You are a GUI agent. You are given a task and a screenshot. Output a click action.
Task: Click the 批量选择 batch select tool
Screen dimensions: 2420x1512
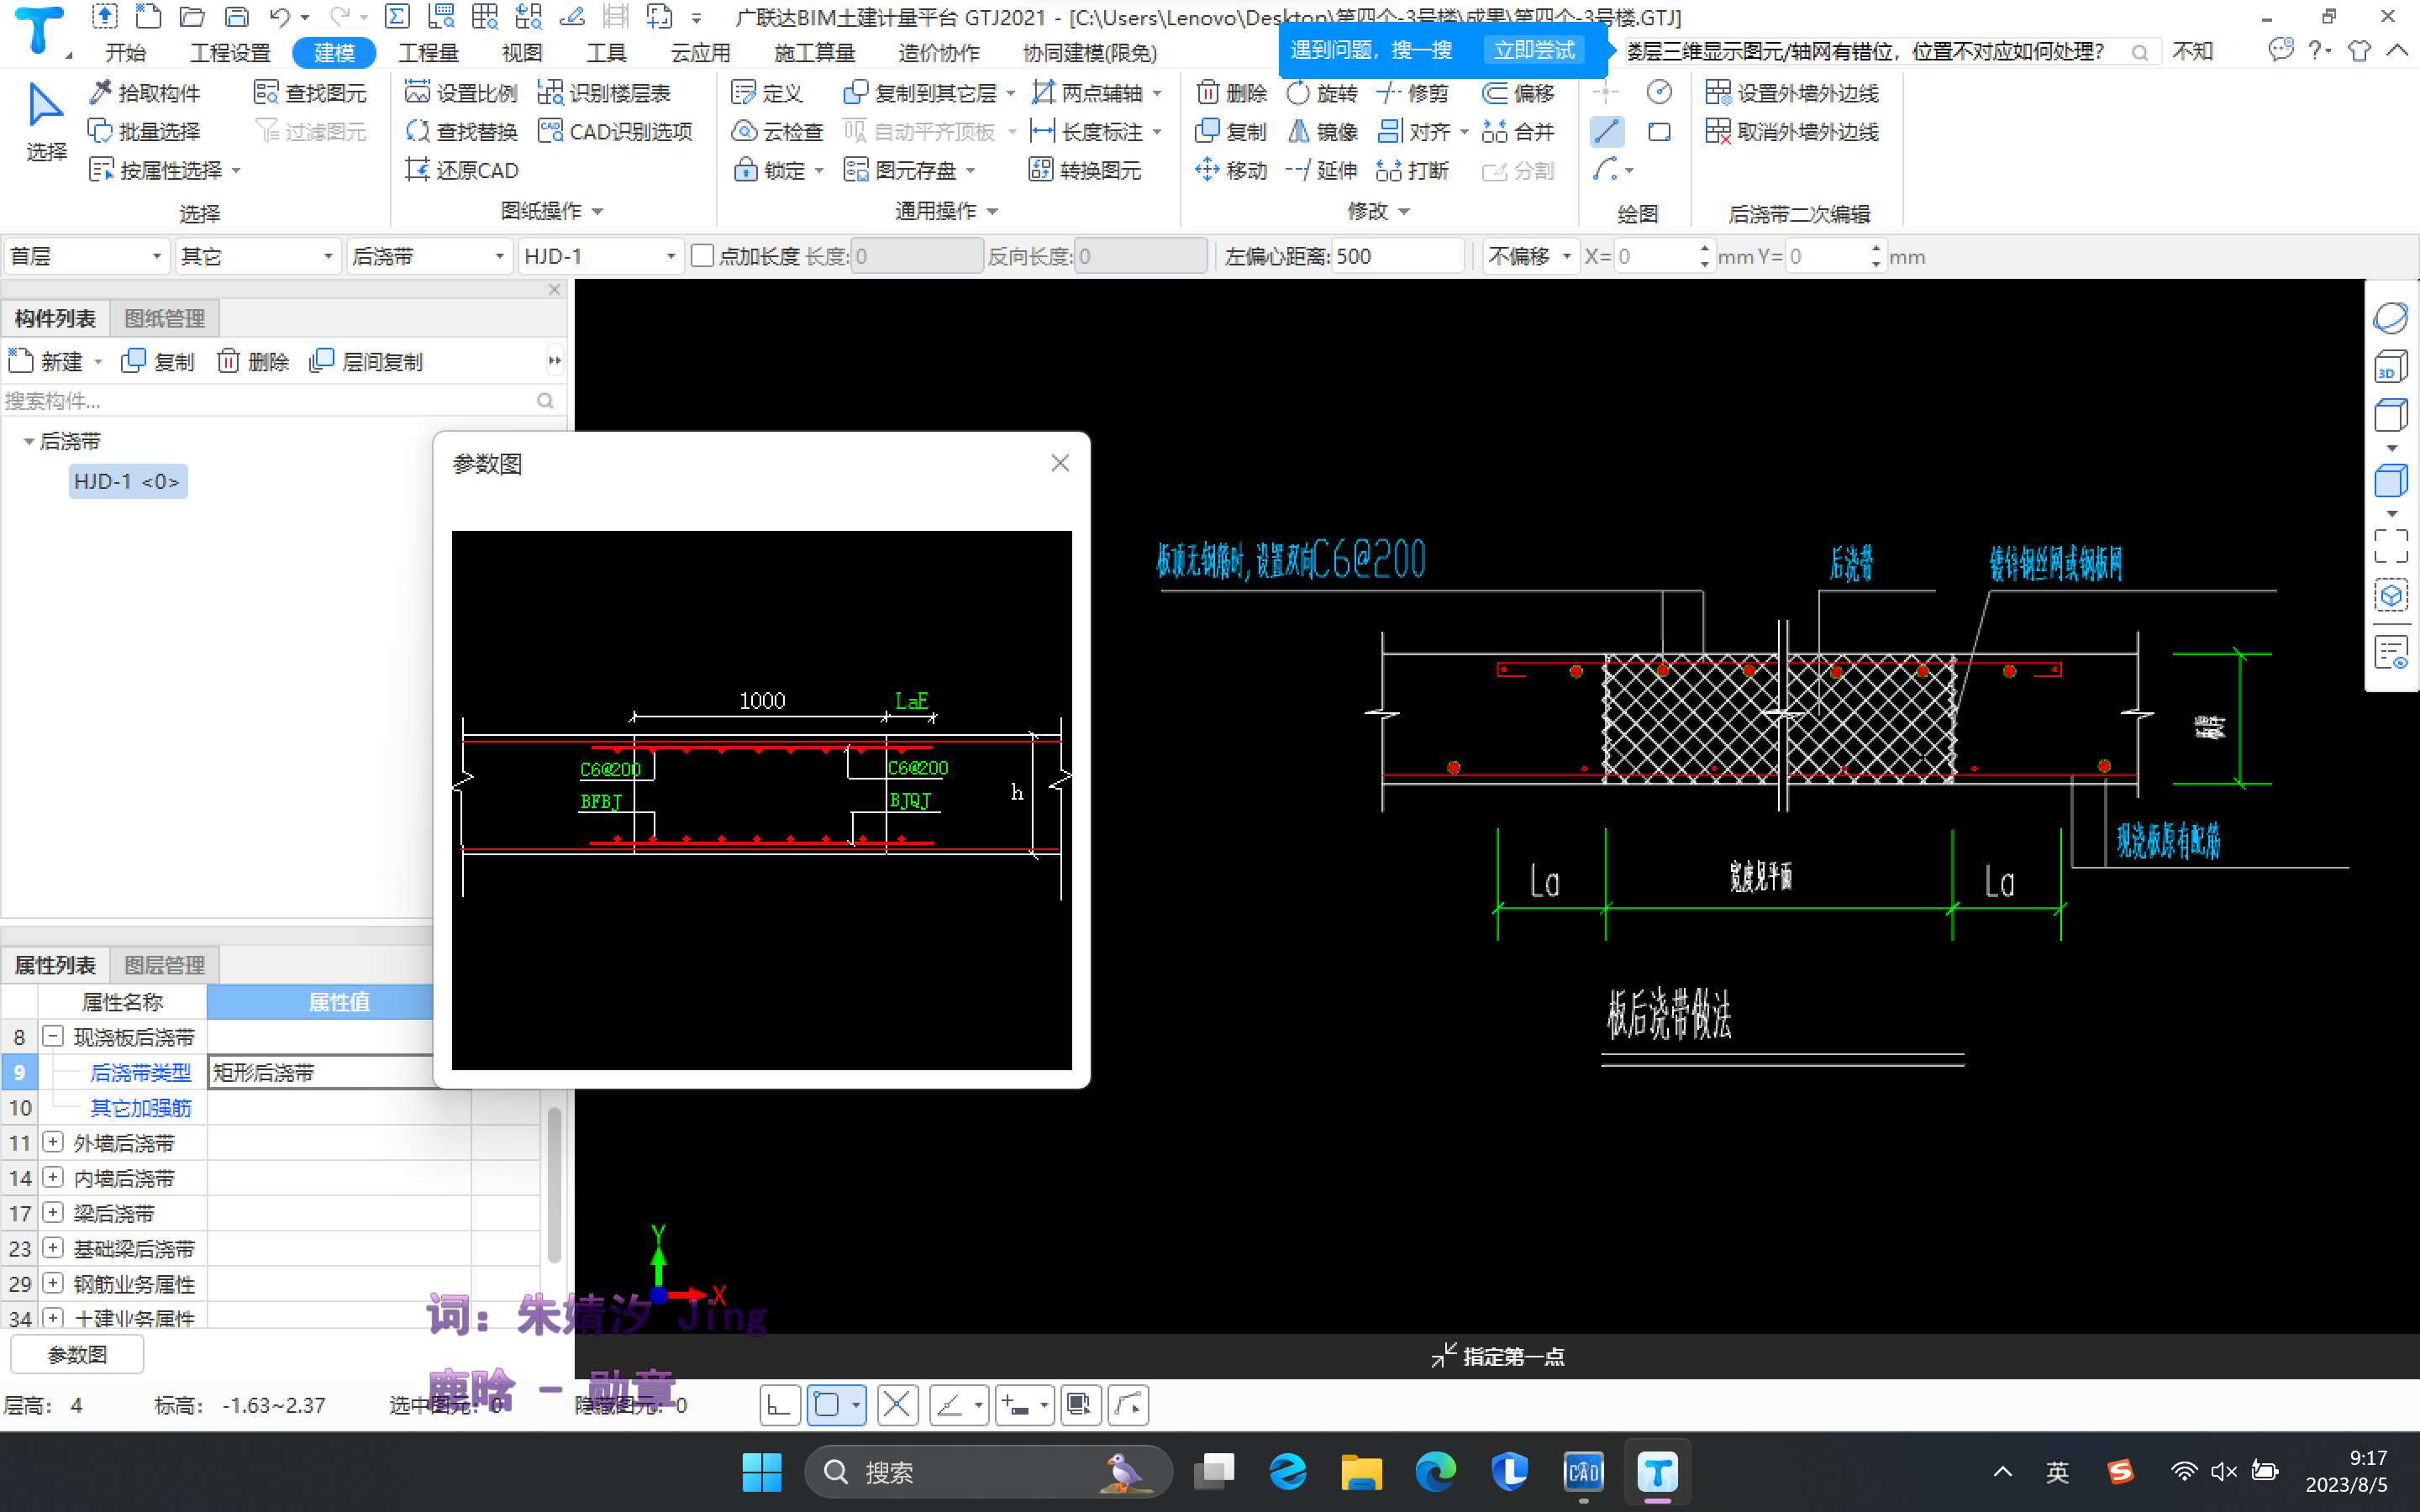145,132
